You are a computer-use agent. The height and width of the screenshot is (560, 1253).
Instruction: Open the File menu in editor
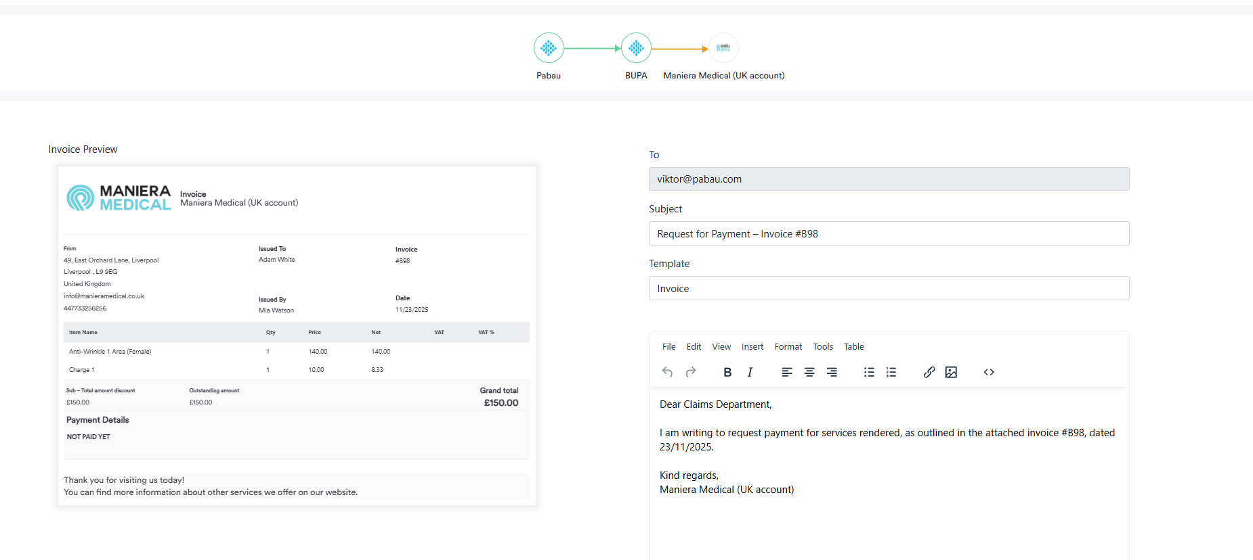click(x=668, y=347)
